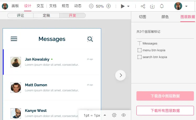Click Jan Kowalsky's avatar thumbnail
196x120 pixels.
(16, 62)
